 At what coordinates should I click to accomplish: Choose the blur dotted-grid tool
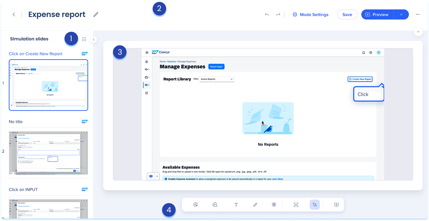[274, 205]
